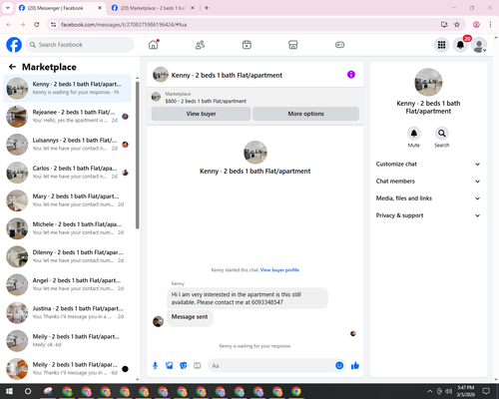The height and width of the screenshot is (399, 499).
Task: Click the conversation list scrollbar
Action: click(x=138, y=155)
